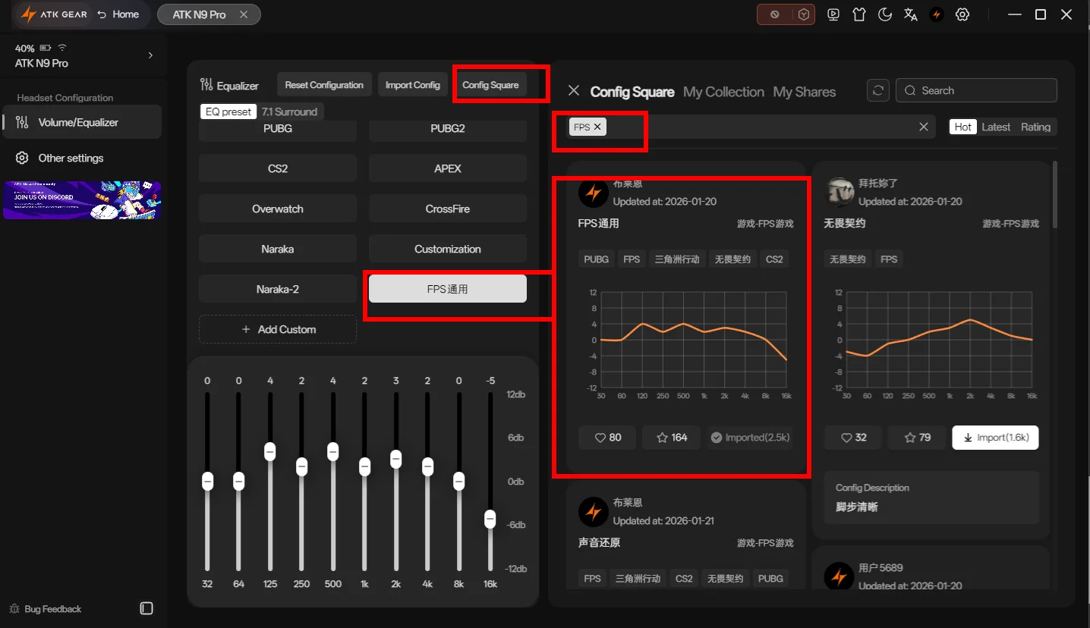Add a Custom equalizer preset
This screenshot has width=1090, height=628.
(278, 329)
